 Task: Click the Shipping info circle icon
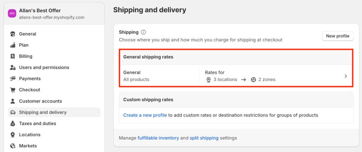tap(143, 32)
